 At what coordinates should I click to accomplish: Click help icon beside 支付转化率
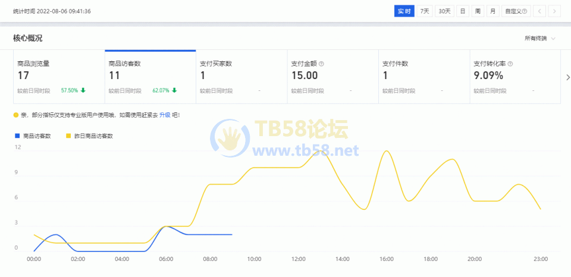tap(510, 64)
